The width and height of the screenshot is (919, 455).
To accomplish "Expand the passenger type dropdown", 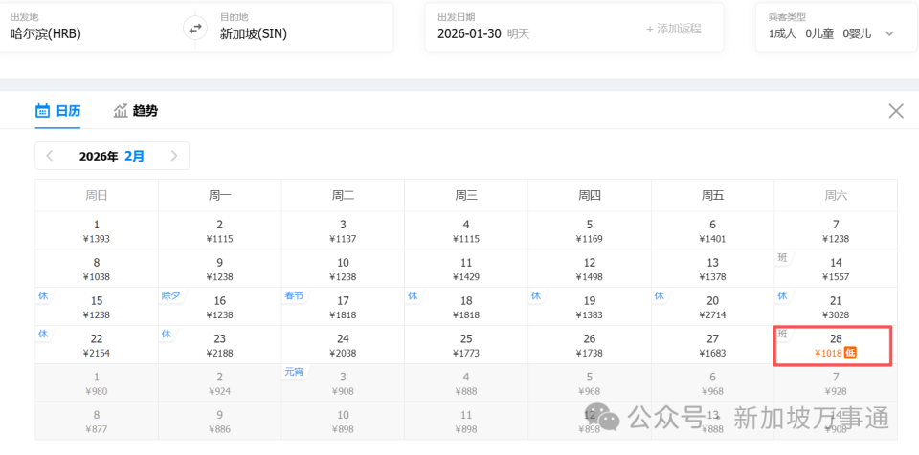I will (889, 33).
